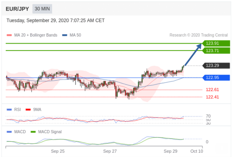Click the 122.61 support level value
The image size is (233, 157).
pyautogui.click(x=212, y=90)
